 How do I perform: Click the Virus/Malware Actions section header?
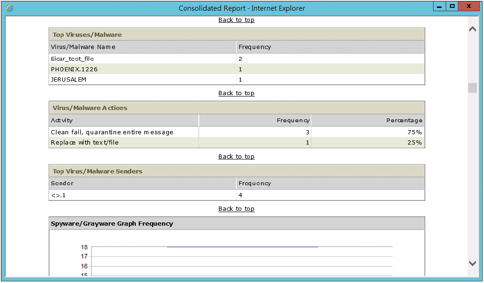237,108
